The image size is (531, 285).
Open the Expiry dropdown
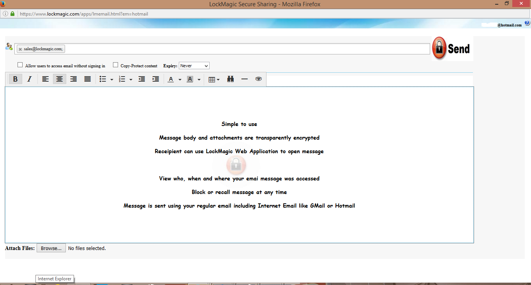tap(194, 65)
